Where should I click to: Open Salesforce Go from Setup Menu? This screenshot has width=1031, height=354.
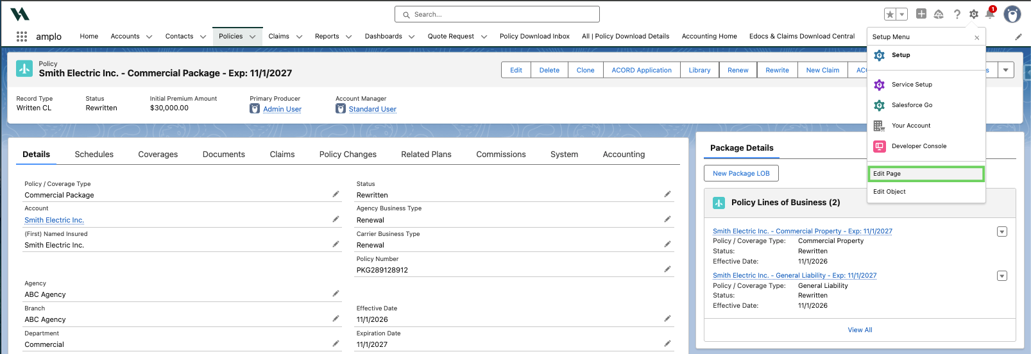(x=926, y=105)
